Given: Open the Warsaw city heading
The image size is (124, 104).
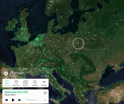Looking at the screenshot, I should coord(16,73).
